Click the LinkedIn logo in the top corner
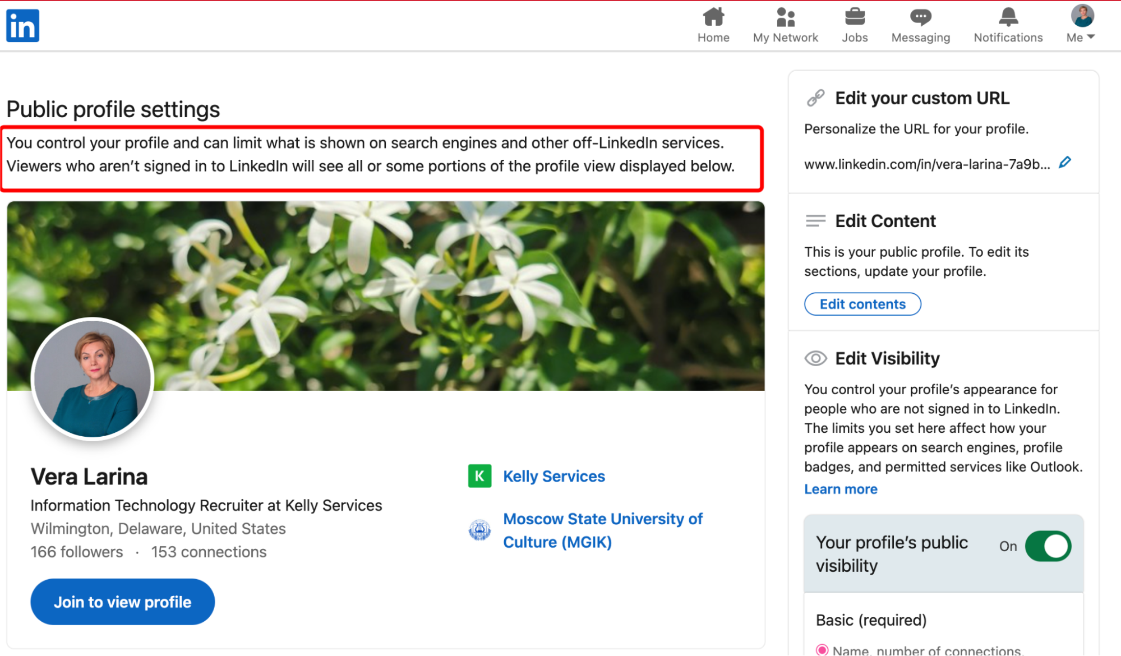This screenshot has height=656, width=1121. click(22, 25)
